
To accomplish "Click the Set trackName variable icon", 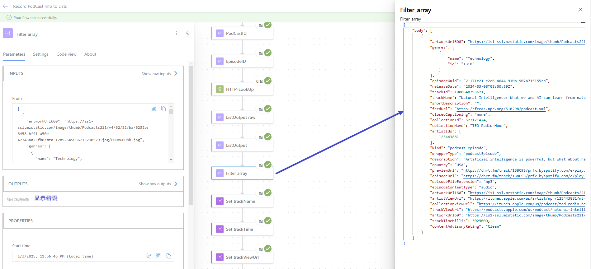I will (220, 201).
